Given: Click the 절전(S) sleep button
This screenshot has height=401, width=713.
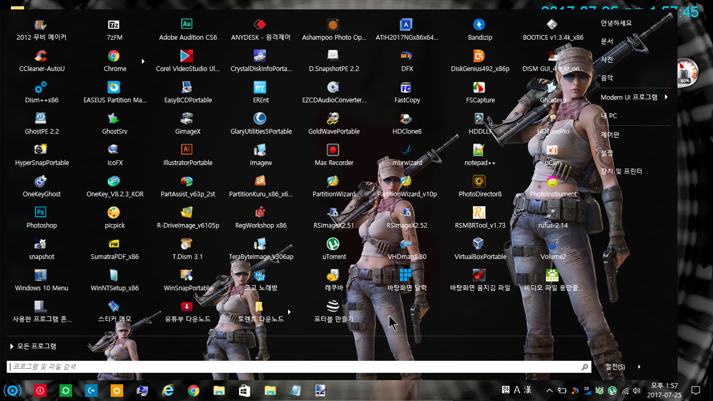Looking at the screenshot, I should click(x=615, y=367).
